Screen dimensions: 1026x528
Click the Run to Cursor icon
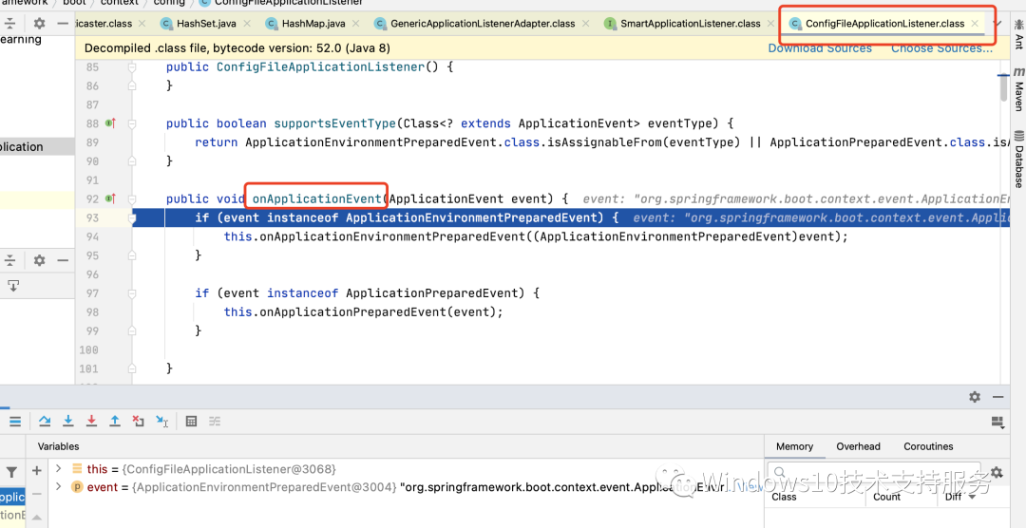162,422
